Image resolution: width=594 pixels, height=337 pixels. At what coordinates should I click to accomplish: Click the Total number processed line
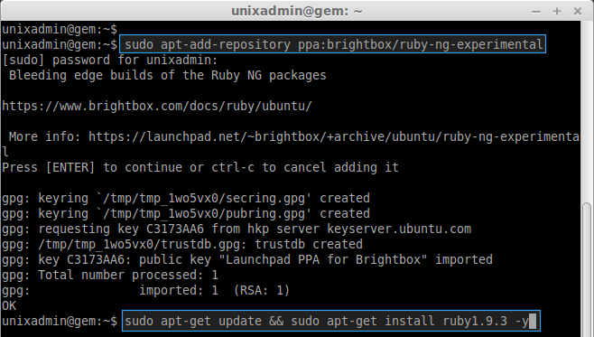click(110, 276)
